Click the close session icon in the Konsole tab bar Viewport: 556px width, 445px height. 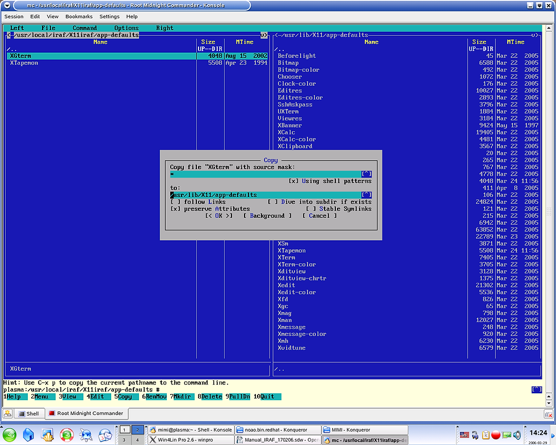tap(548, 414)
